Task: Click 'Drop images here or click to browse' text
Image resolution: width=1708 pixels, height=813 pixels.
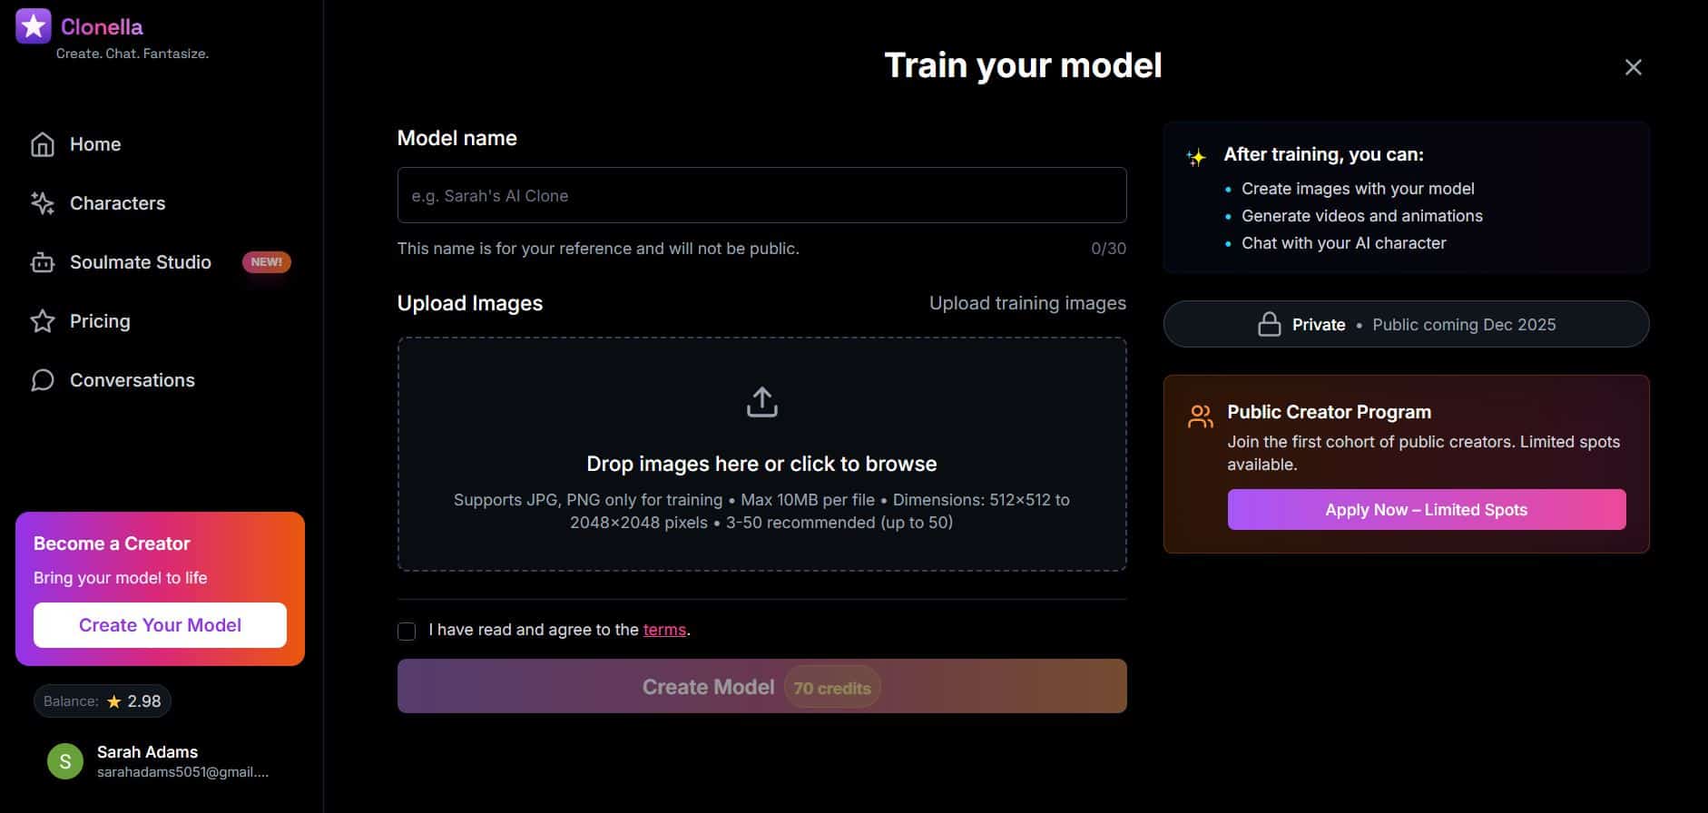Action: 762,464
